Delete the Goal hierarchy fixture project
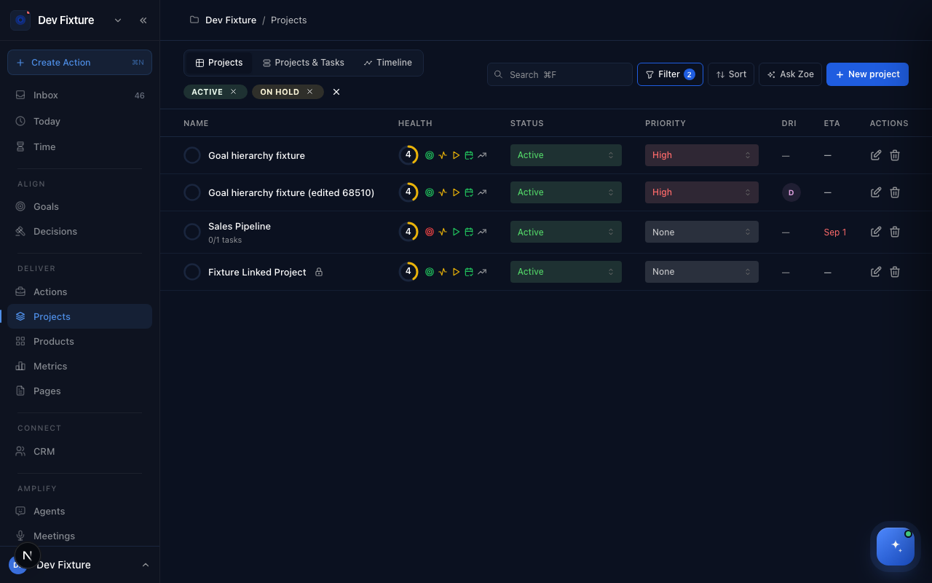The width and height of the screenshot is (932, 583). 895,155
